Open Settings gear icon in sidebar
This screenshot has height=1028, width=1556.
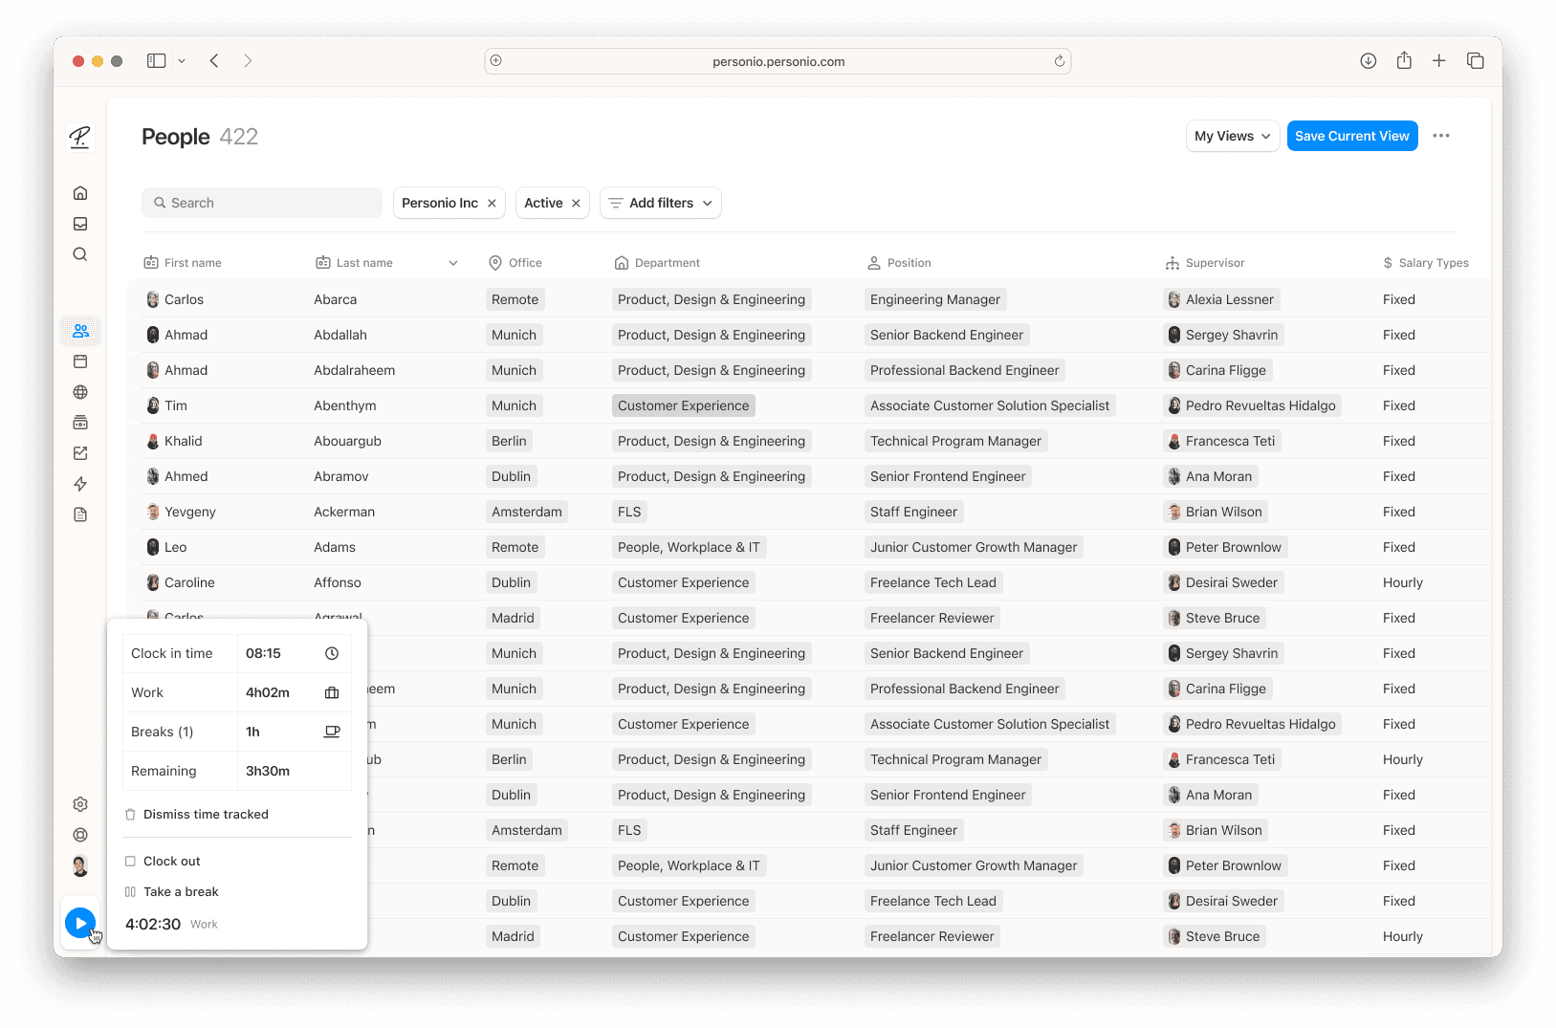pyautogui.click(x=80, y=804)
